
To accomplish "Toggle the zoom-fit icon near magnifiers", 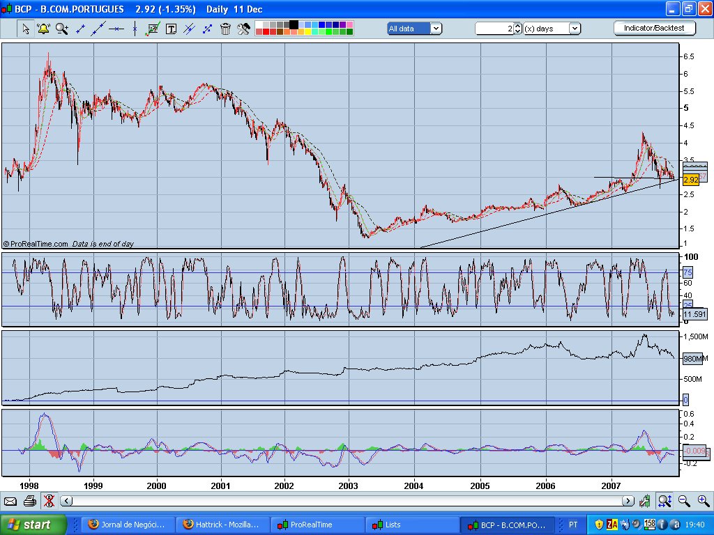I will [x=664, y=501].
